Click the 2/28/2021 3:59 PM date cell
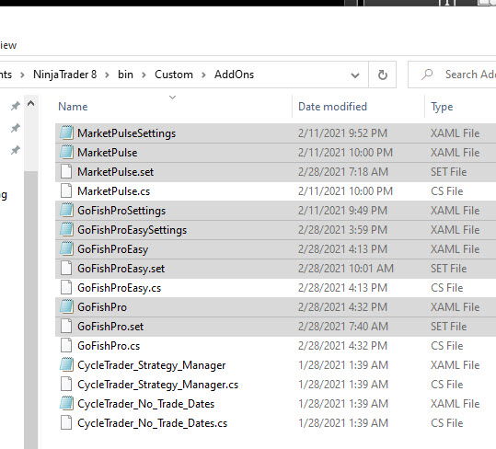The height and width of the screenshot is (449, 496). [x=342, y=230]
